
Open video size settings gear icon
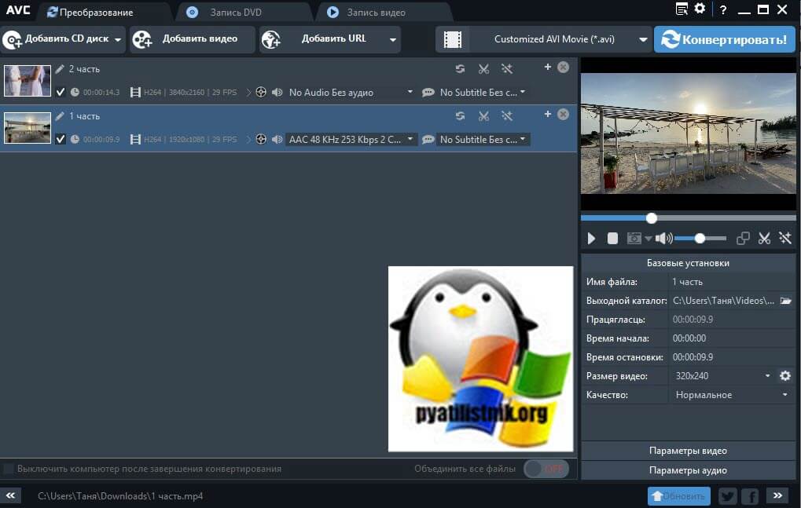[784, 376]
